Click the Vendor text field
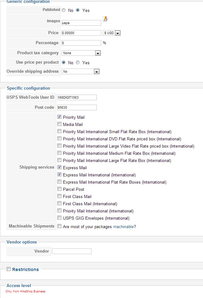The image size is (203, 298). coord(72,251)
